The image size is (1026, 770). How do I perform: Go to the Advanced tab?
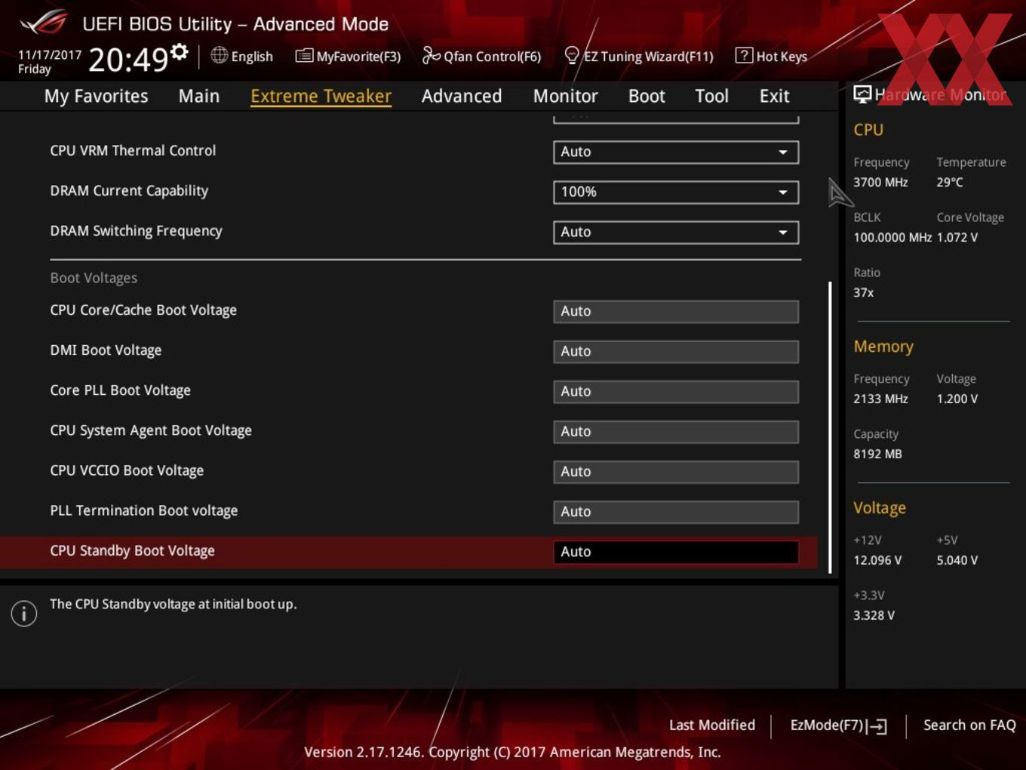pyautogui.click(x=462, y=96)
